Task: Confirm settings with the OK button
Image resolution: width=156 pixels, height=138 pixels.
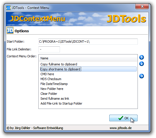Action: click(x=123, y=118)
